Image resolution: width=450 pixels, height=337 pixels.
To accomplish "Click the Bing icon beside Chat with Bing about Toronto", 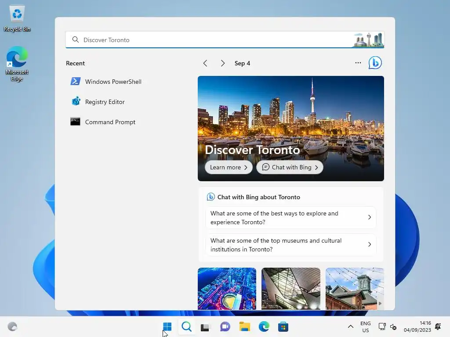I will point(210,197).
